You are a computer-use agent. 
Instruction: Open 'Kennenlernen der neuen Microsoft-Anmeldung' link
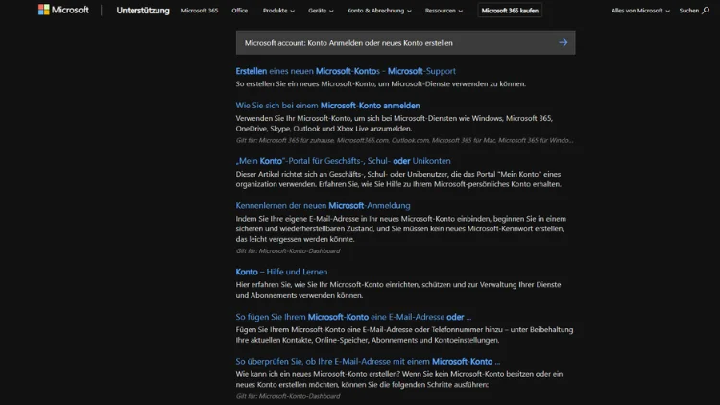point(324,205)
